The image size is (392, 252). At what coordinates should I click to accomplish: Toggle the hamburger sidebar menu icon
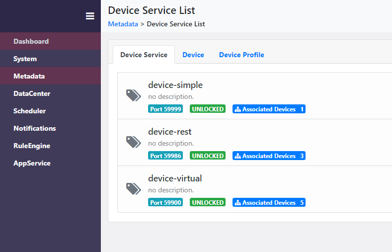coord(90,16)
